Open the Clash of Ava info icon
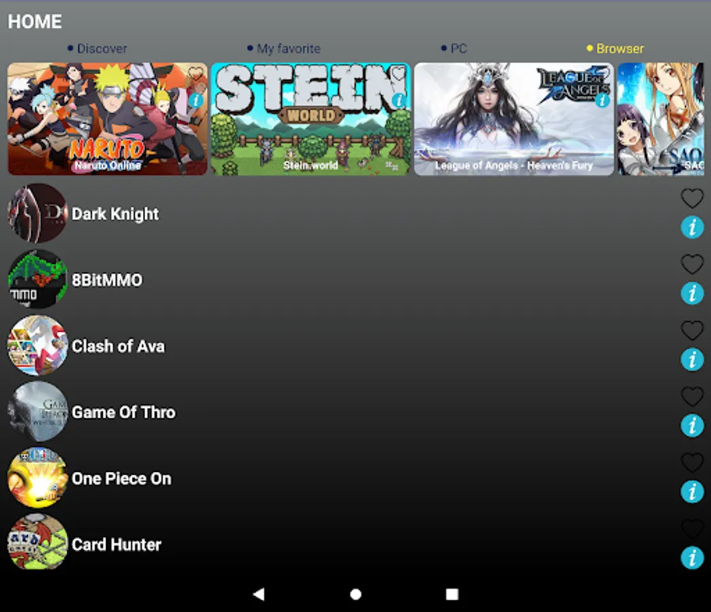Viewport: 711px width, 612px height. (692, 360)
